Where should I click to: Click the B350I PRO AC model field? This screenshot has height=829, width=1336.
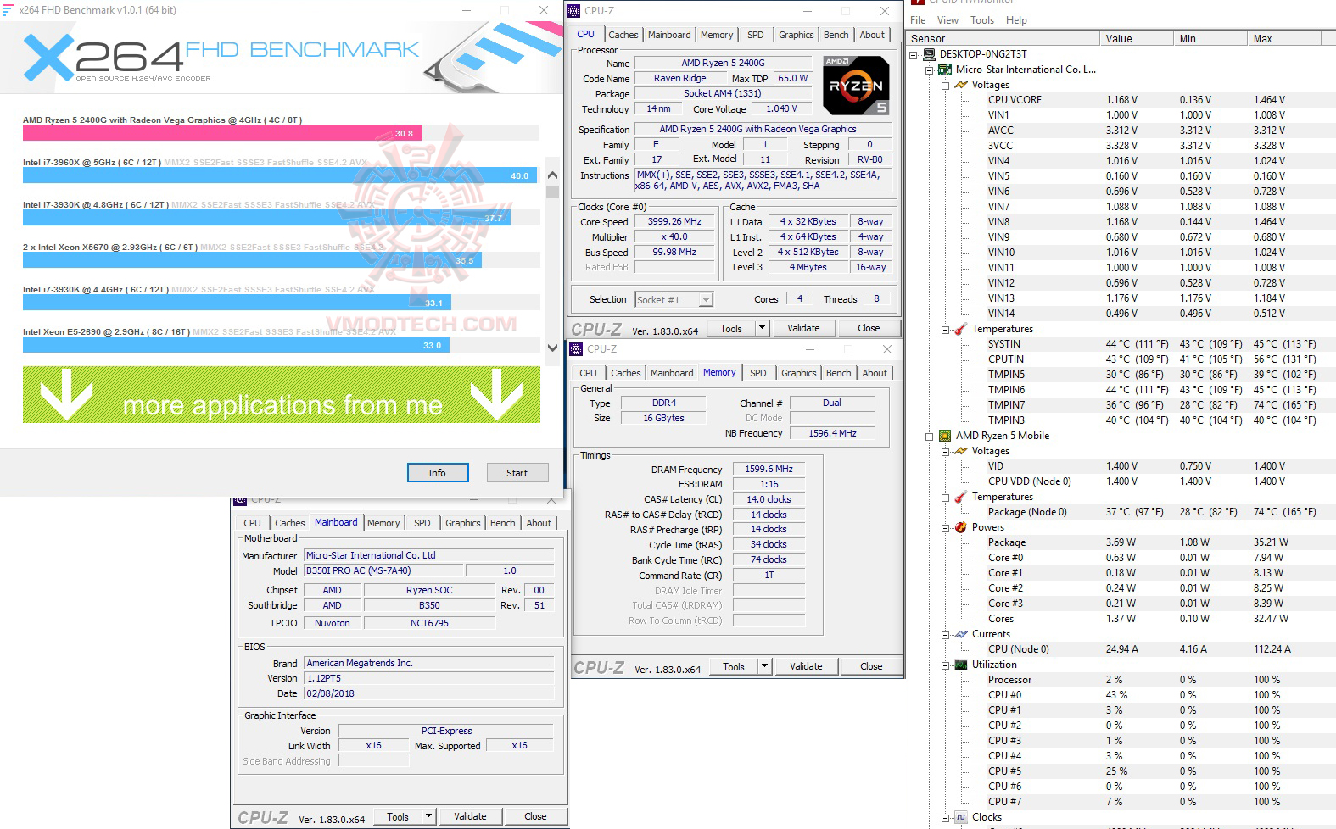[383, 570]
